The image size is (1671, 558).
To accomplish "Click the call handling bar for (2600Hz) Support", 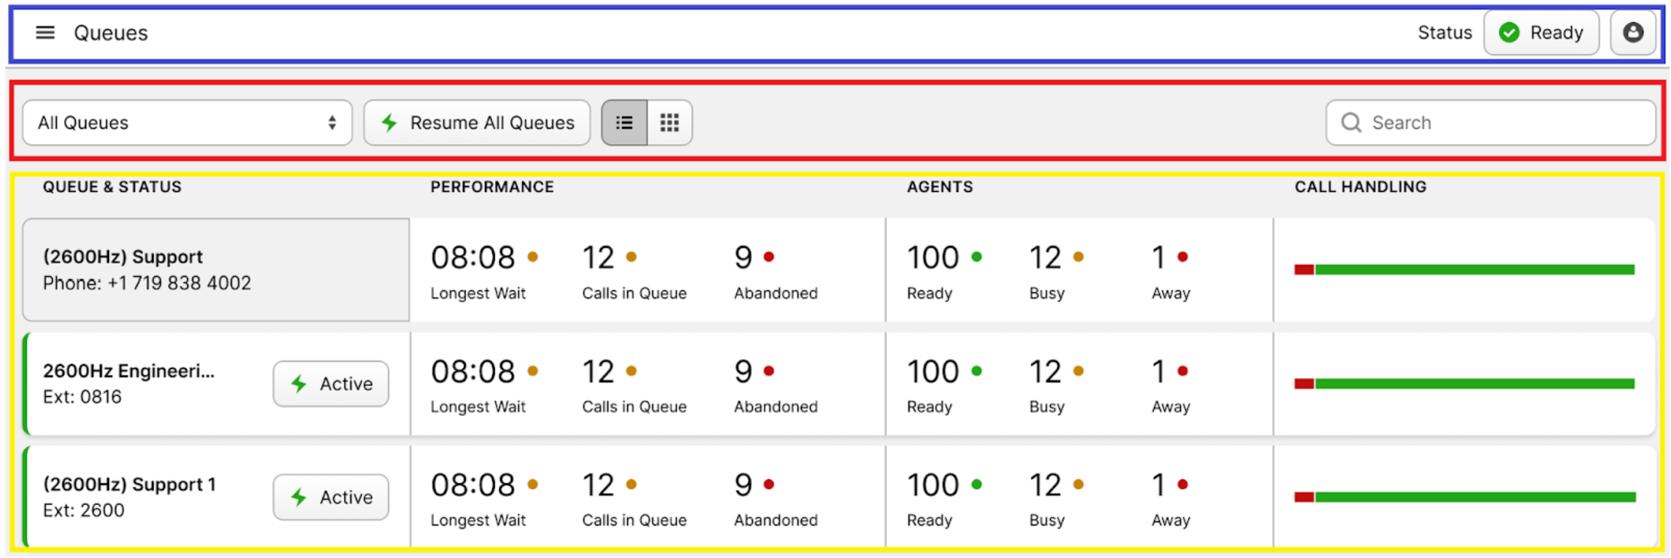I will [x=1464, y=270].
